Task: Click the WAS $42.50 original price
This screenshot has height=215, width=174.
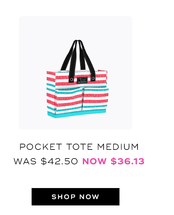Action: (x=46, y=161)
